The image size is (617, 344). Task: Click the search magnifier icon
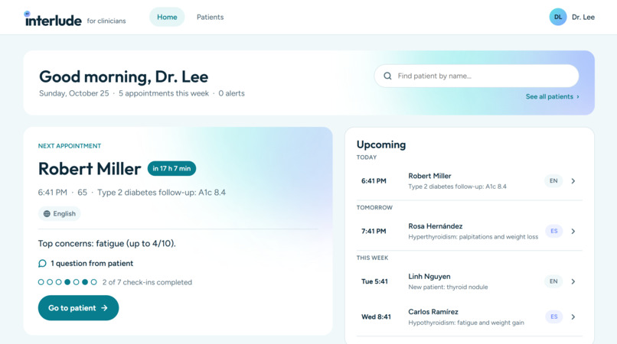[x=387, y=76]
